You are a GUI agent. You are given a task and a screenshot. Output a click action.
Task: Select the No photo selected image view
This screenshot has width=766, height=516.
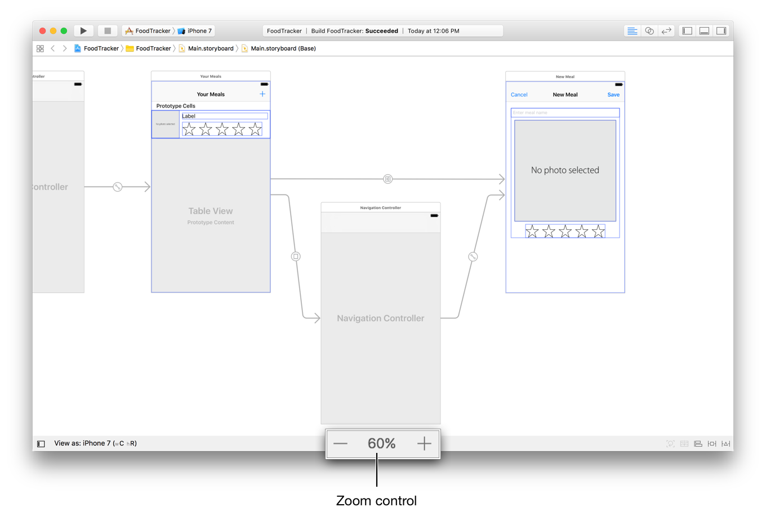(x=565, y=170)
